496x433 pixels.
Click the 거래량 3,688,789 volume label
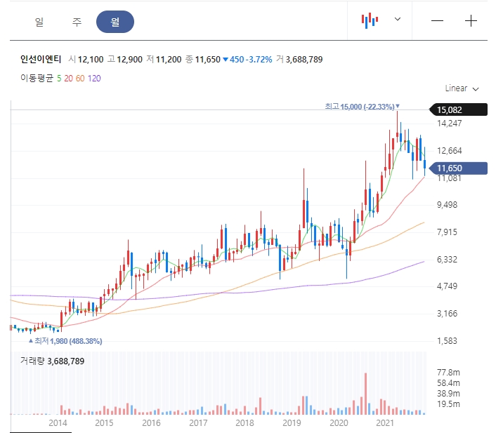coord(52,361)
